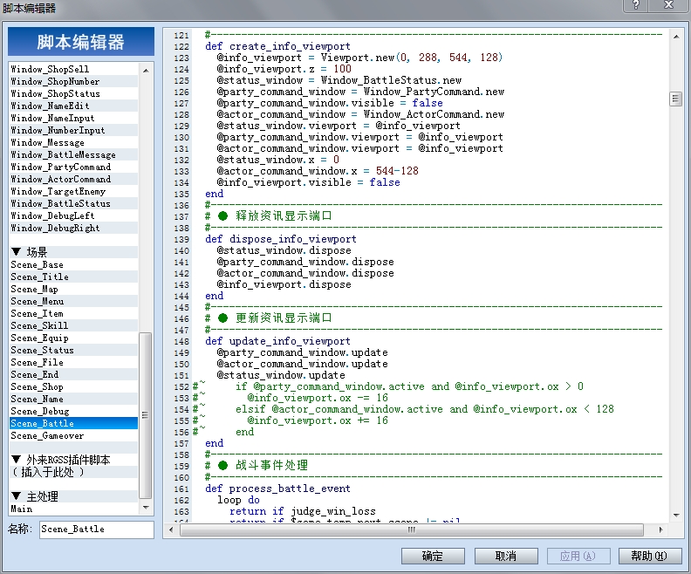The image size is (691, 574).
Task: Click the 确定 button
Action: 433,556
